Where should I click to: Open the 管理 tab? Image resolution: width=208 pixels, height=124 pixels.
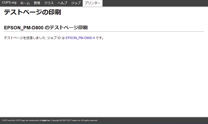[x=37, y=3]
